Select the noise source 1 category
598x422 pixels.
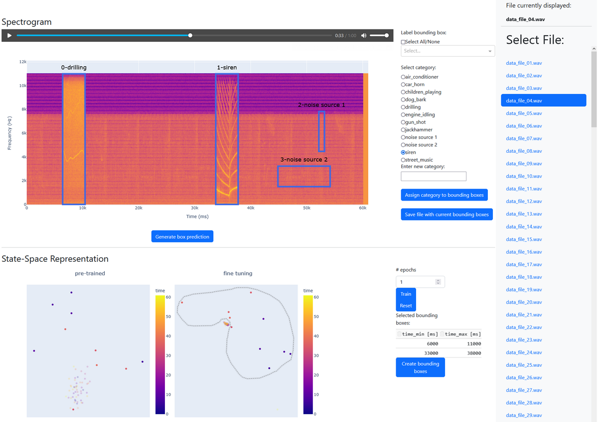point(403,137)
